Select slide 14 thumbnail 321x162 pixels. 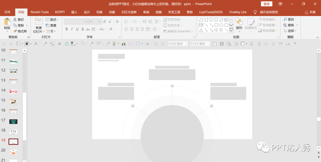pos(13,92)
